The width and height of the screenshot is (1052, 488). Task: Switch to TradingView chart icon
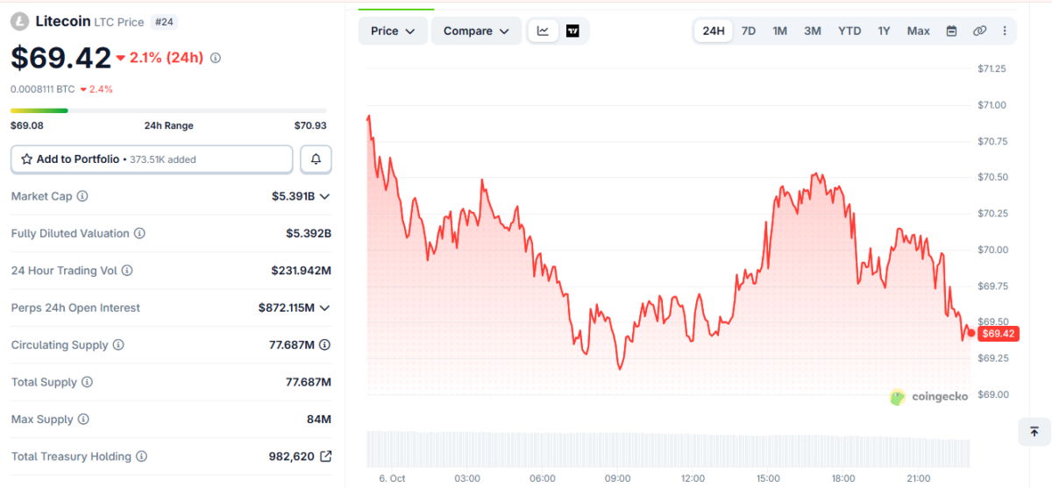572,31
